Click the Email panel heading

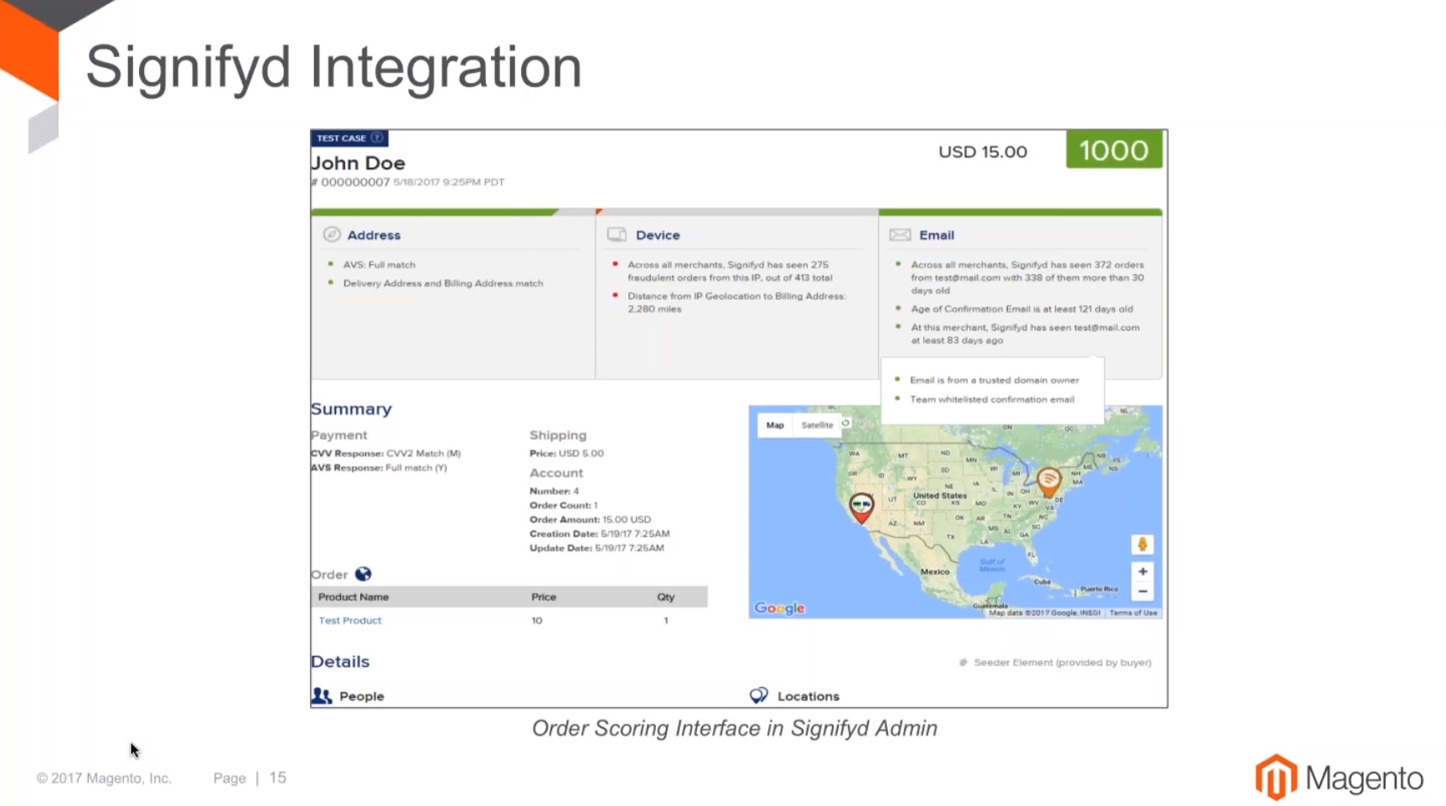coord(937,235)
